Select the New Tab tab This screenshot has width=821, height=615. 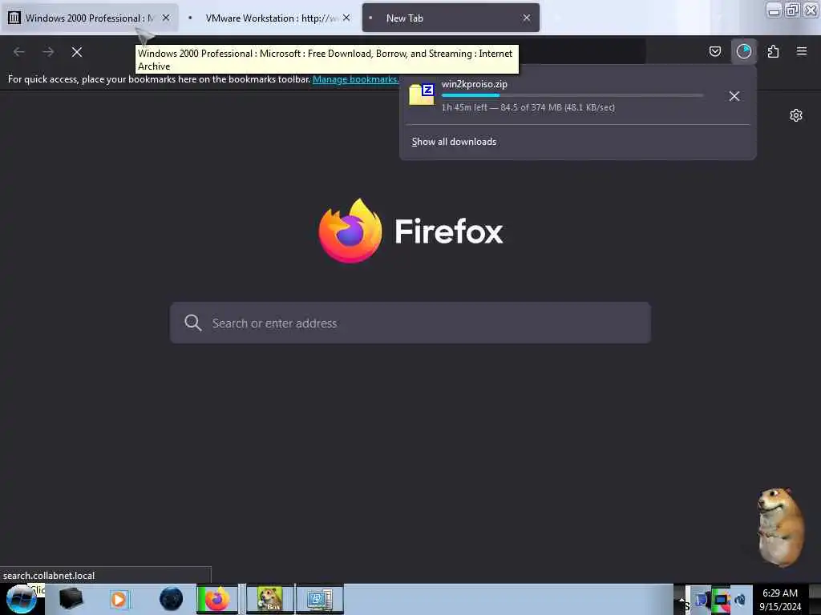click(451, 18)
